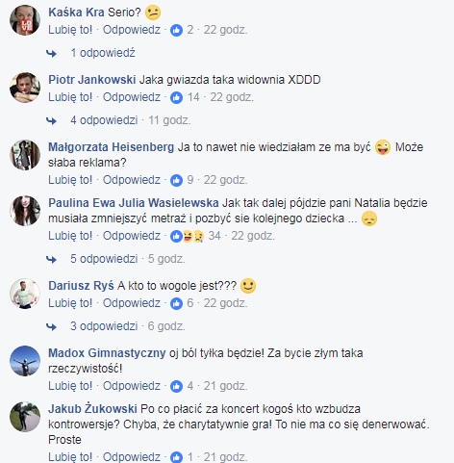Expand 3 odpowiedzi under Dariusz Ryś
Viewport: 454px width, 463px height.
coord(104,326)
